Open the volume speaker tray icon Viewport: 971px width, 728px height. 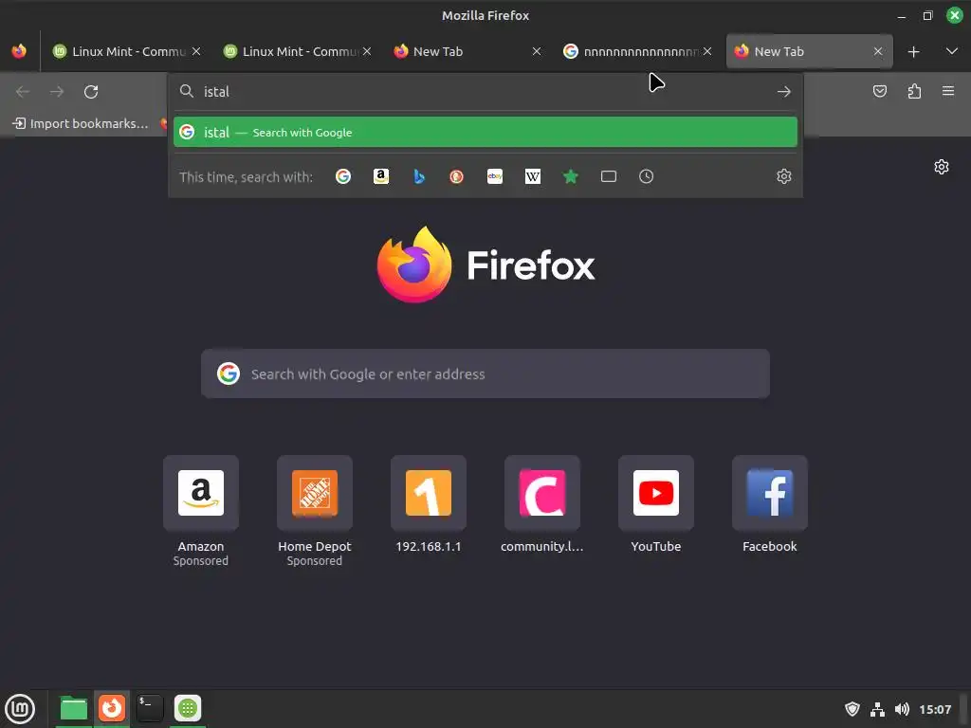tap(902, 709)
